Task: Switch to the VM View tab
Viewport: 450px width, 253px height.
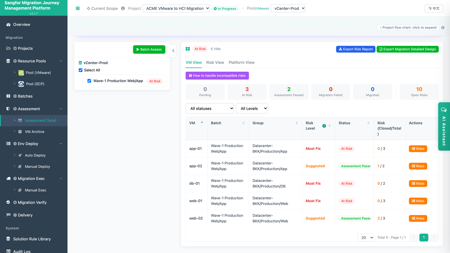Action: 193,62
